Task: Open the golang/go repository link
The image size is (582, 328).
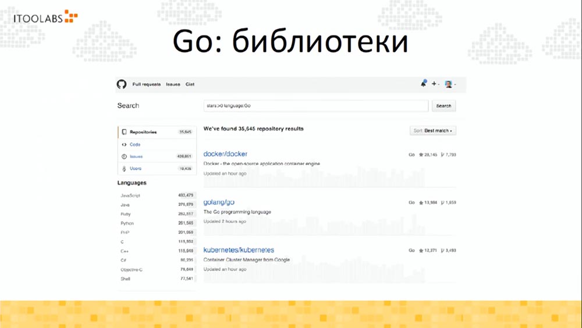Action: click(x=219, y=202)
